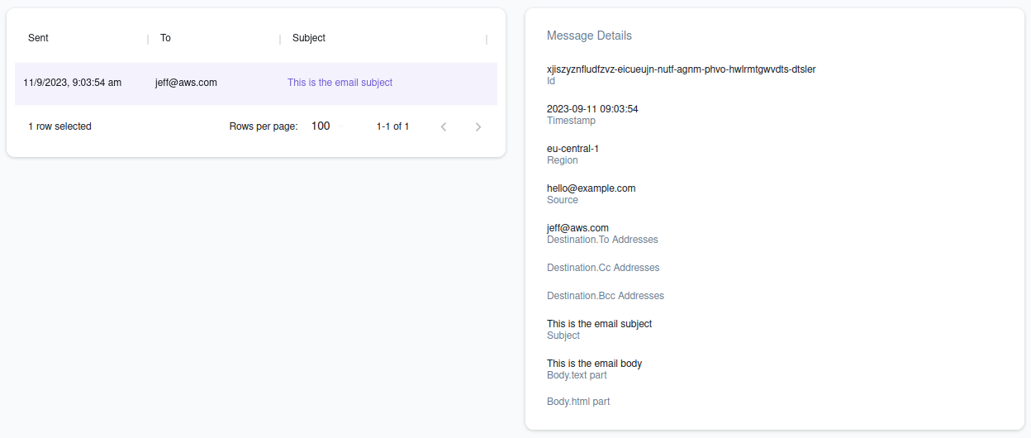Viewport: 1031px width, 438px height.
Task: Go to the next page arrow
Action: tap(478, 126)
